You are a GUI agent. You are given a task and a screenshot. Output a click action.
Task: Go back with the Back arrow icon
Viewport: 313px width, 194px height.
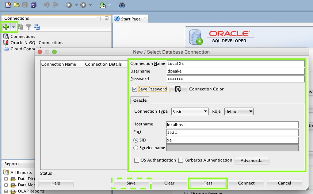click(x=69, y=5)
